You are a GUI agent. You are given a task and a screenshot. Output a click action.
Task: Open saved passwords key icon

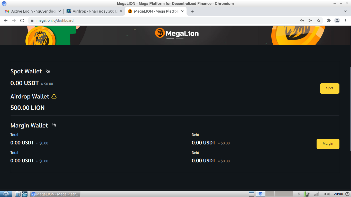click(x=302, y=21)
